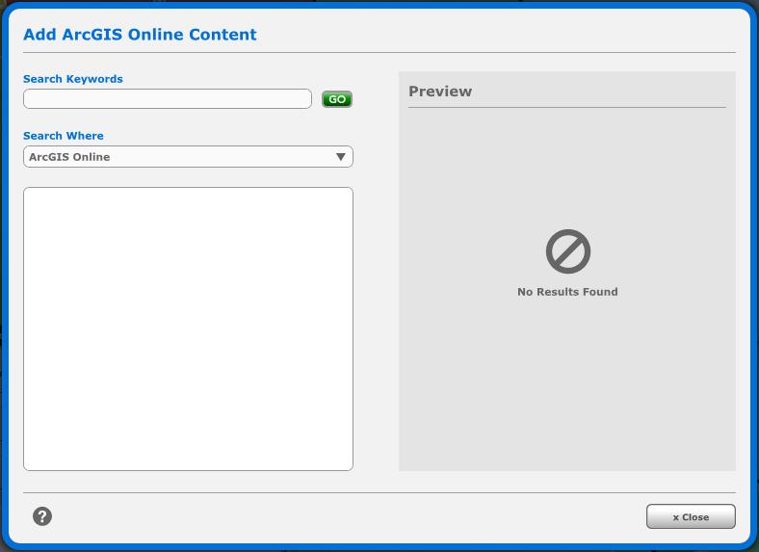Click the divider line below the dialog title
The height and width of the screenshot is (552, 759).
tap(379, 52)
